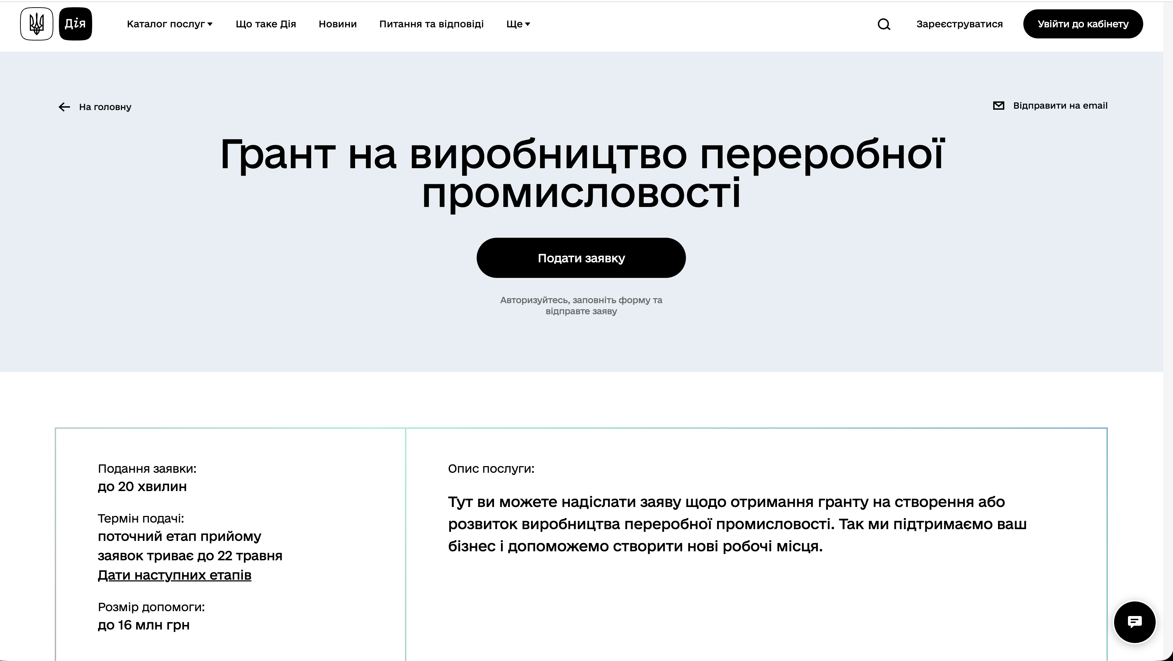Click the Термін подачі label
1173x661 pixels.
pyautogui.click(x=141, y=518)
